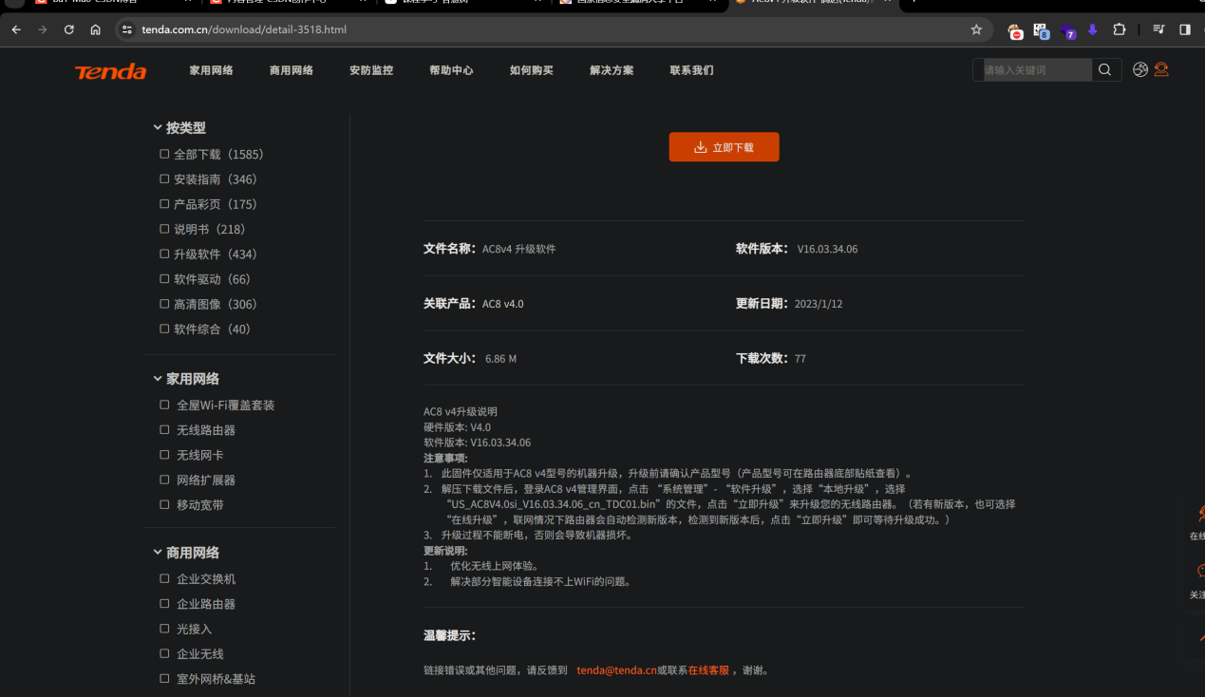View site information icon in address bar
The image size is (1205, 697).
coord(127,29)
